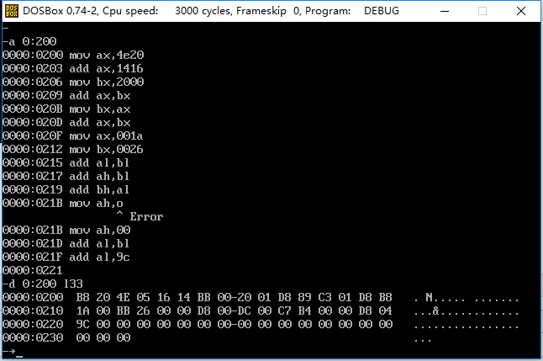Select line 'add bh,al'
The image size is (543, 361).
(x=66, y=190)
